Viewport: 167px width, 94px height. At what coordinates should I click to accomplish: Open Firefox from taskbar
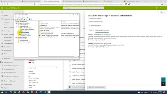23,92
